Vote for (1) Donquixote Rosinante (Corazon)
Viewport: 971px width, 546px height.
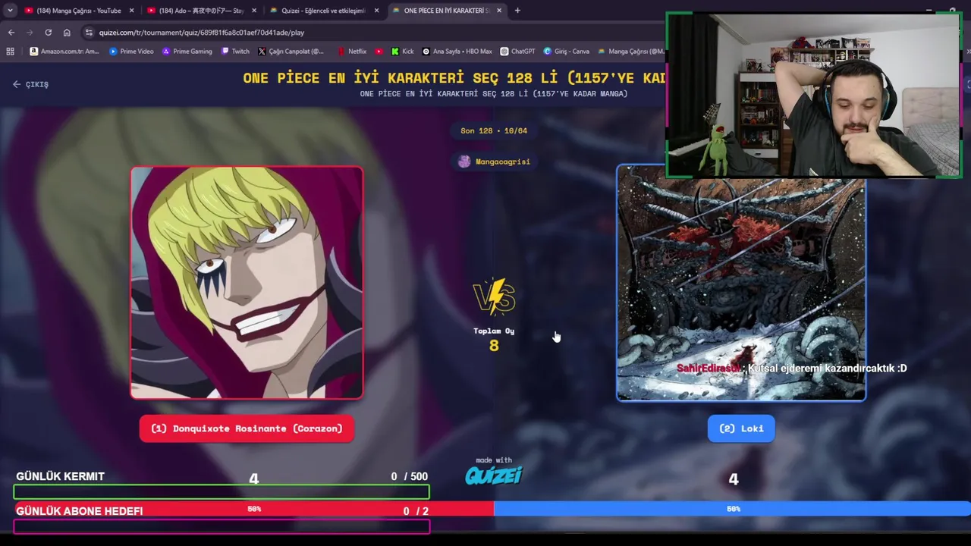coord(247,428)
